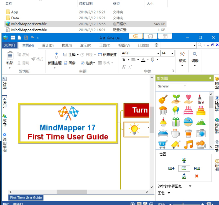This screenshot has width=219, height=205.
Task: Click the mind map view button in title bar
Action: [136, 36]
